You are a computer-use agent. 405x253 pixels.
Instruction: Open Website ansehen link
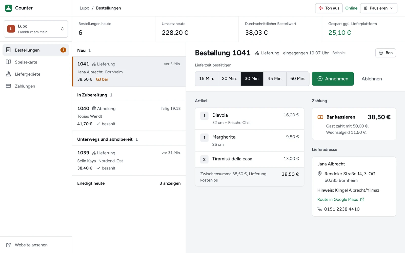[36, 245]
